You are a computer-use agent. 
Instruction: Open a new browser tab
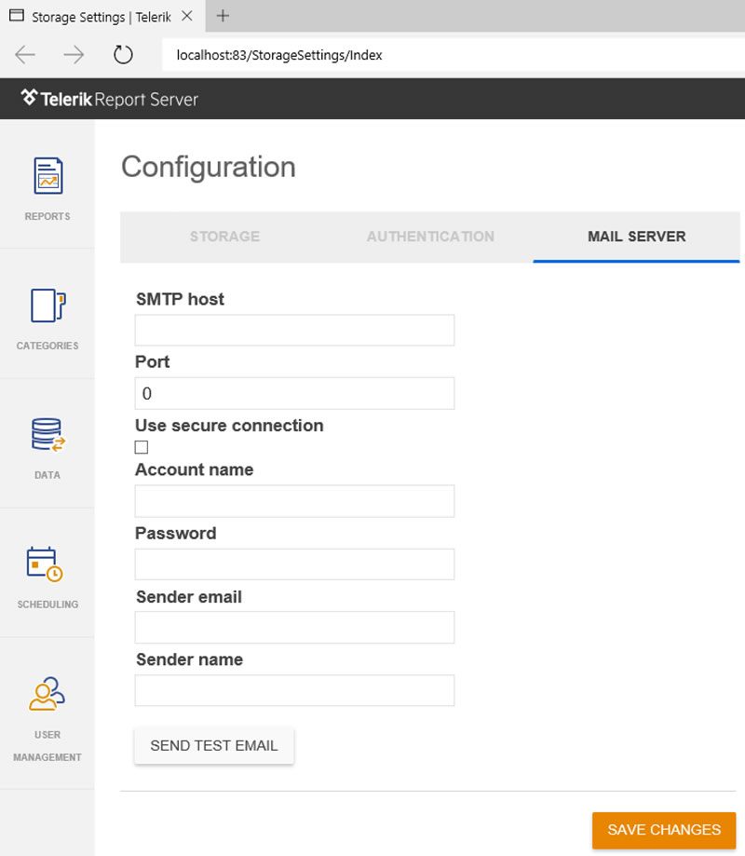[223, 16]
